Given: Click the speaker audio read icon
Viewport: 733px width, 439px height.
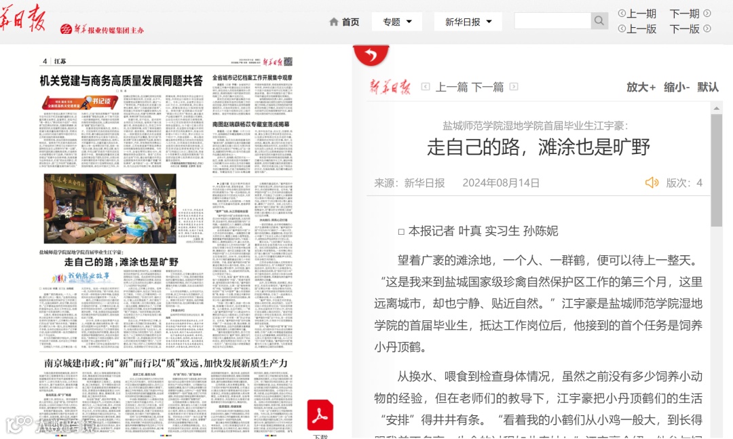Looking at the screenshot, I should click(652, 183).
